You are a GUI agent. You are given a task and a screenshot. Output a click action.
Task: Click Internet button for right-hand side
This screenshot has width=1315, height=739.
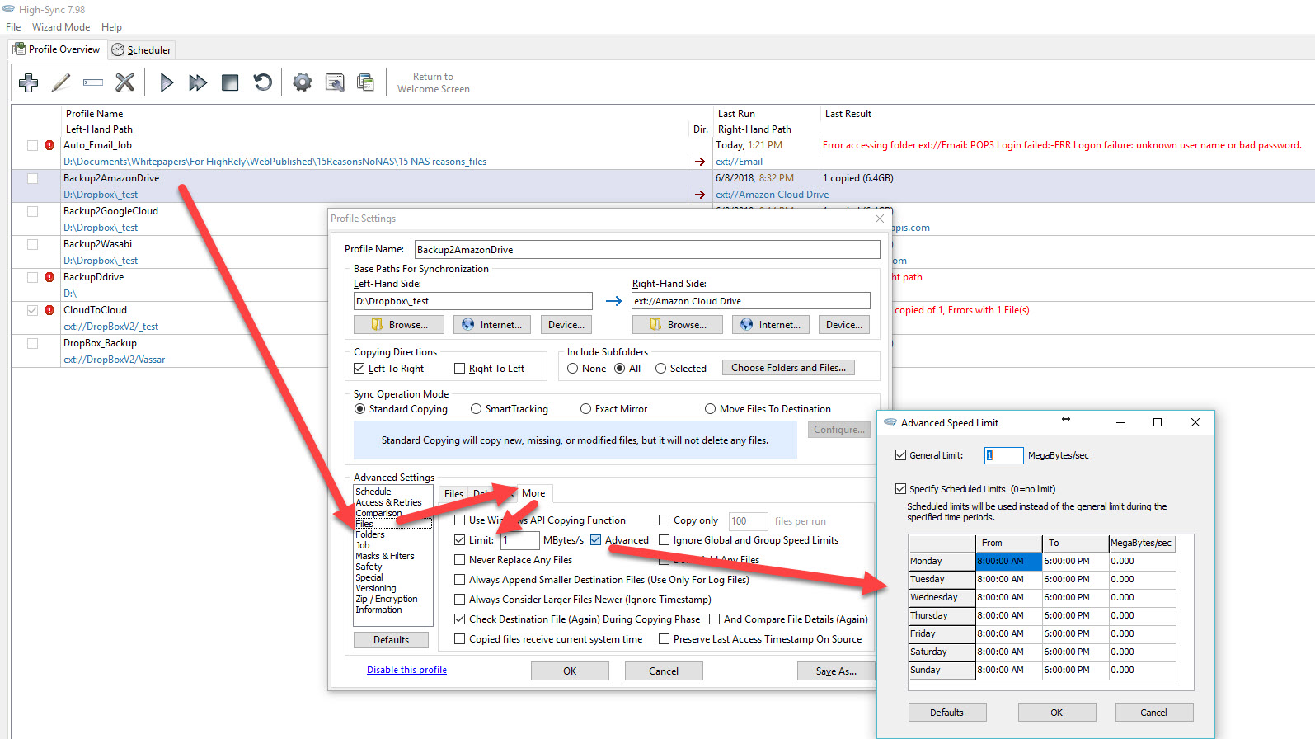pyautogui.click(x=770, y=325)
